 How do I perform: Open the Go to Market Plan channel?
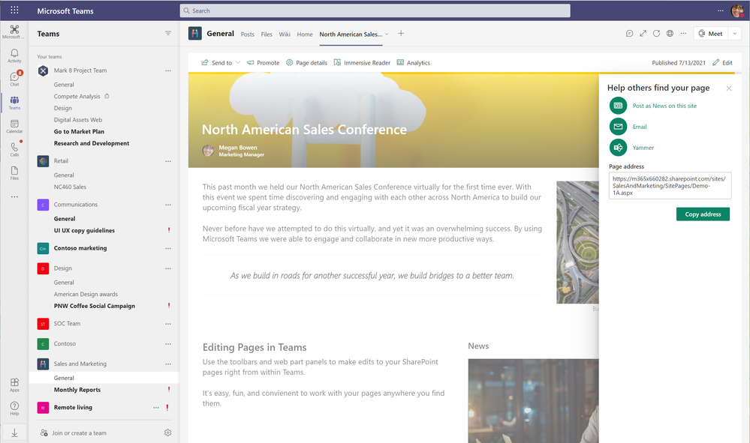click(79, 132)
